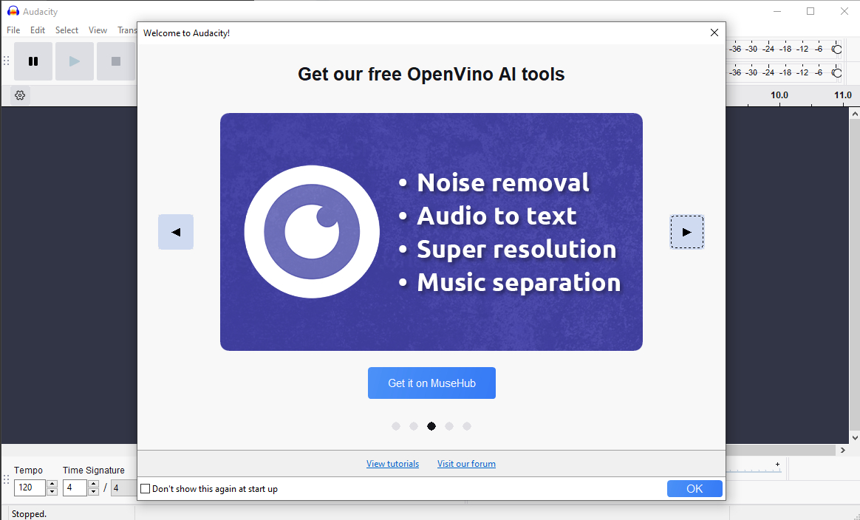Open the File menu
Viewport: 860px width, 520px height.
click(13, 30)
